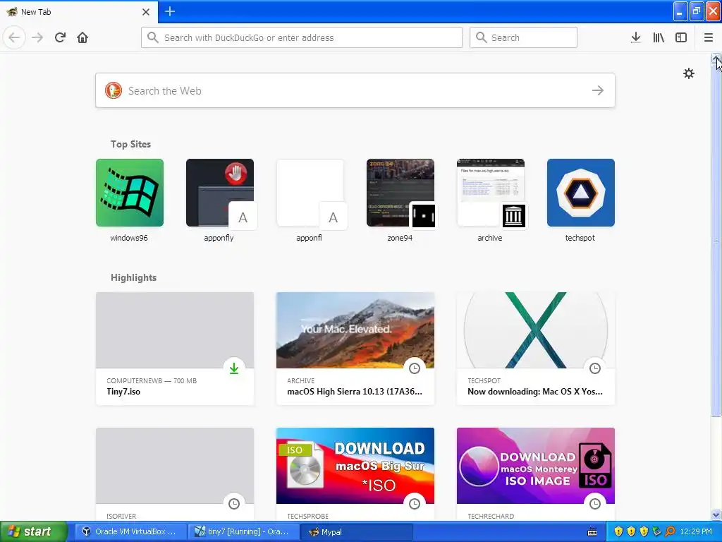
Task: Click the orange magnifier tray icon
Action: click(671, 531)
